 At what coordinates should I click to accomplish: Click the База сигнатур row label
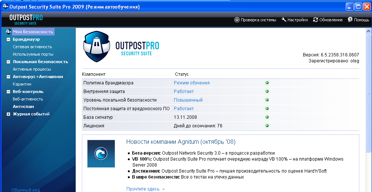pos(98,117)
